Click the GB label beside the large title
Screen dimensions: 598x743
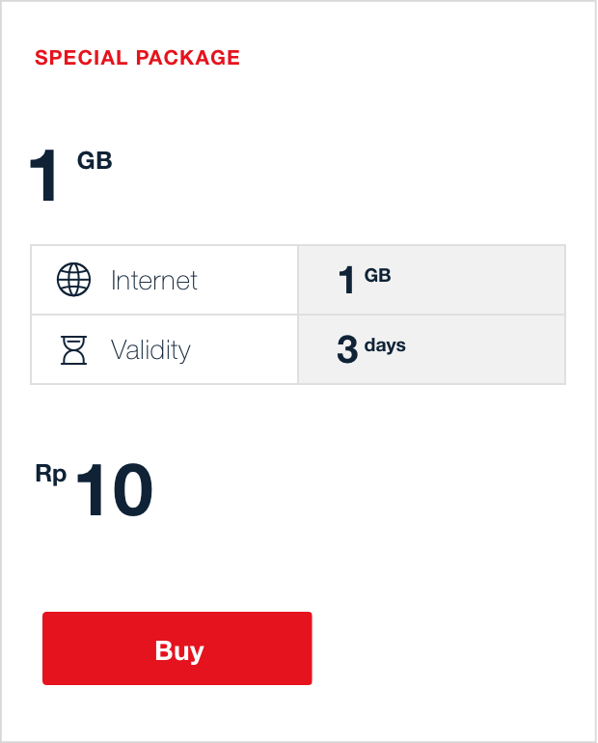(x=95, y=161)
